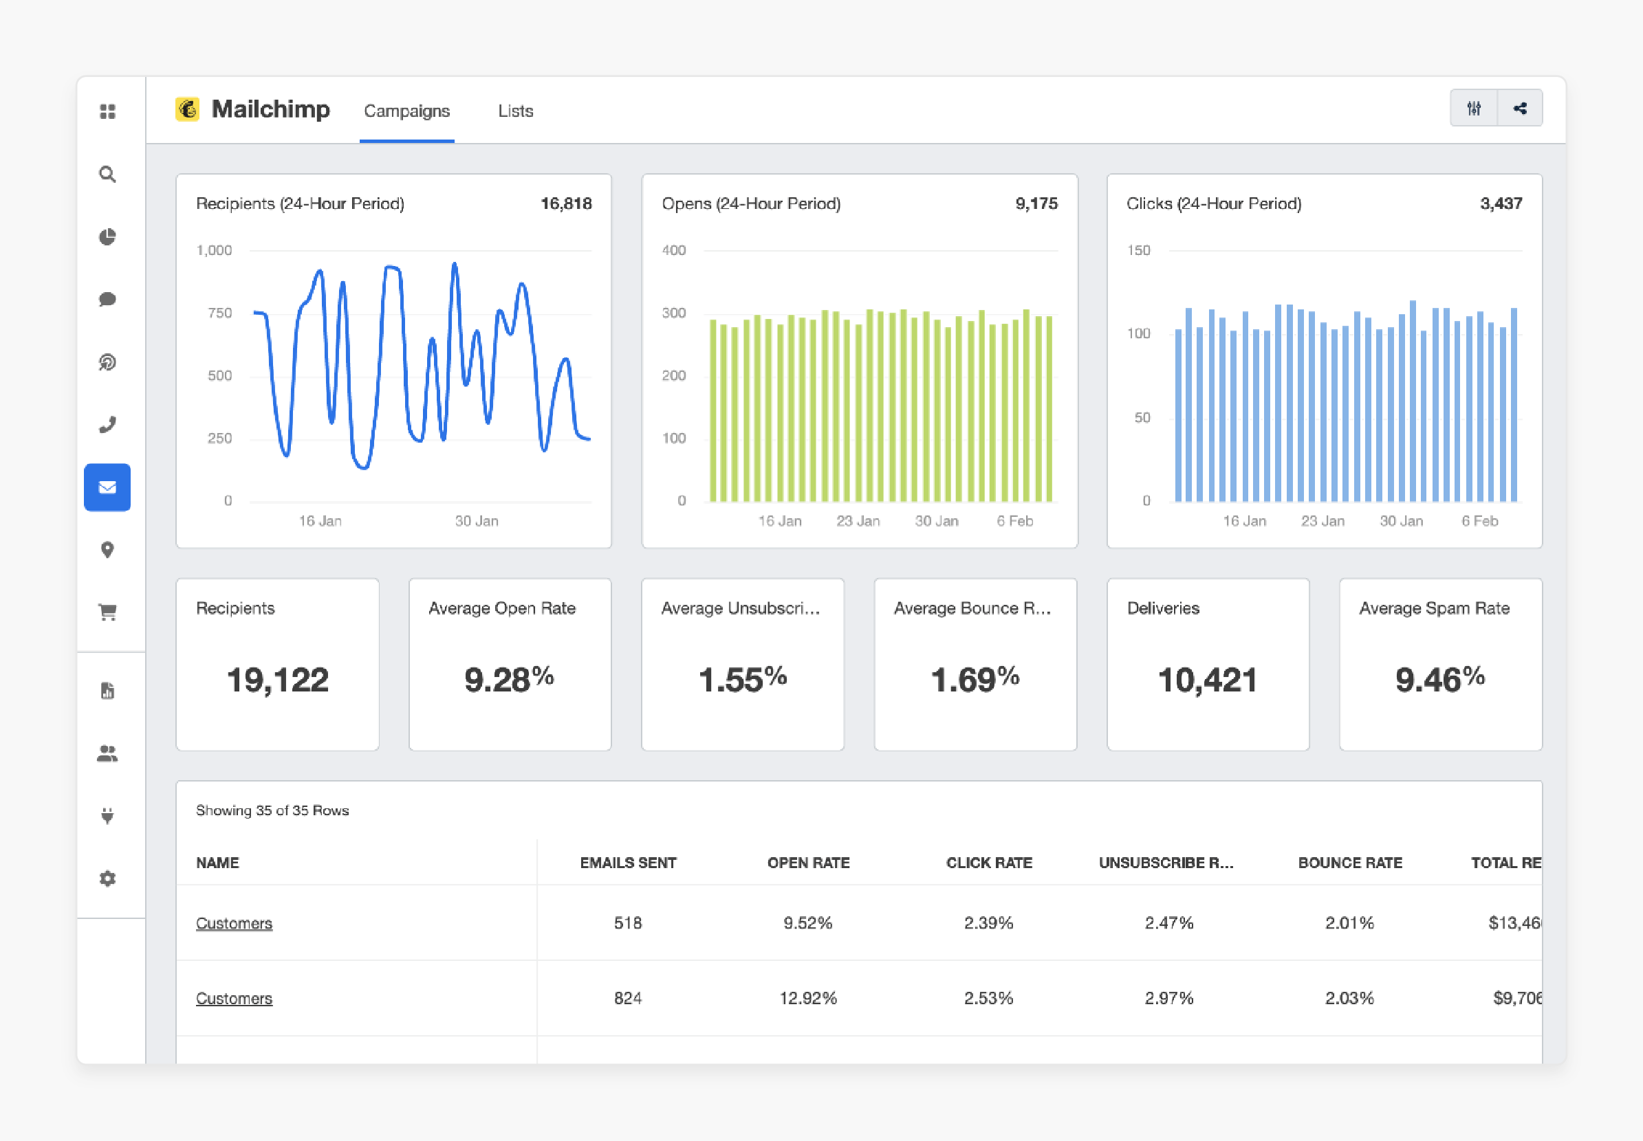The width and height of the screenshot is (1643, 1141).
Task: Open the settings gear icon in sidebar
Action: coord(107,878)
